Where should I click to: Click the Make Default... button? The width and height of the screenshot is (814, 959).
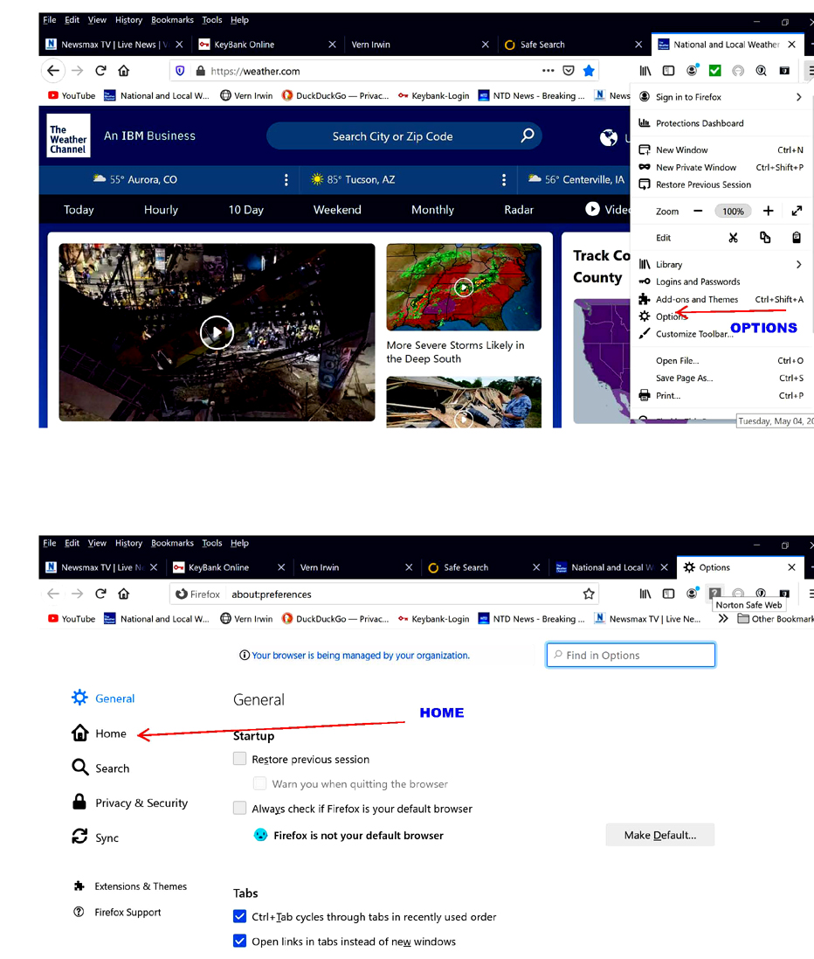click(659, 835)
